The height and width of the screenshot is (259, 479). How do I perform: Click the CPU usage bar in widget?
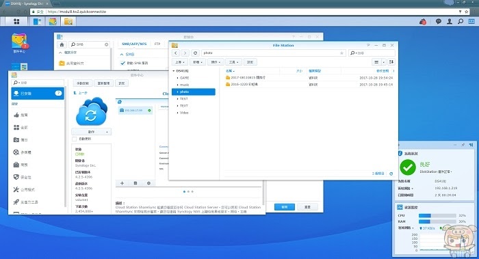tap(437, 215)
